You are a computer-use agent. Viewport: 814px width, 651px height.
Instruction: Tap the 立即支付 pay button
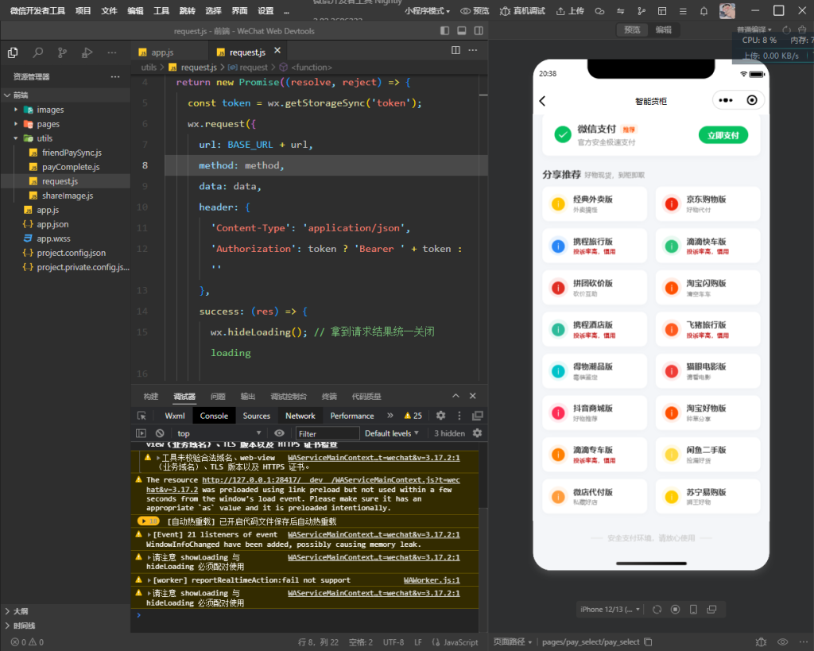point(723,135)
